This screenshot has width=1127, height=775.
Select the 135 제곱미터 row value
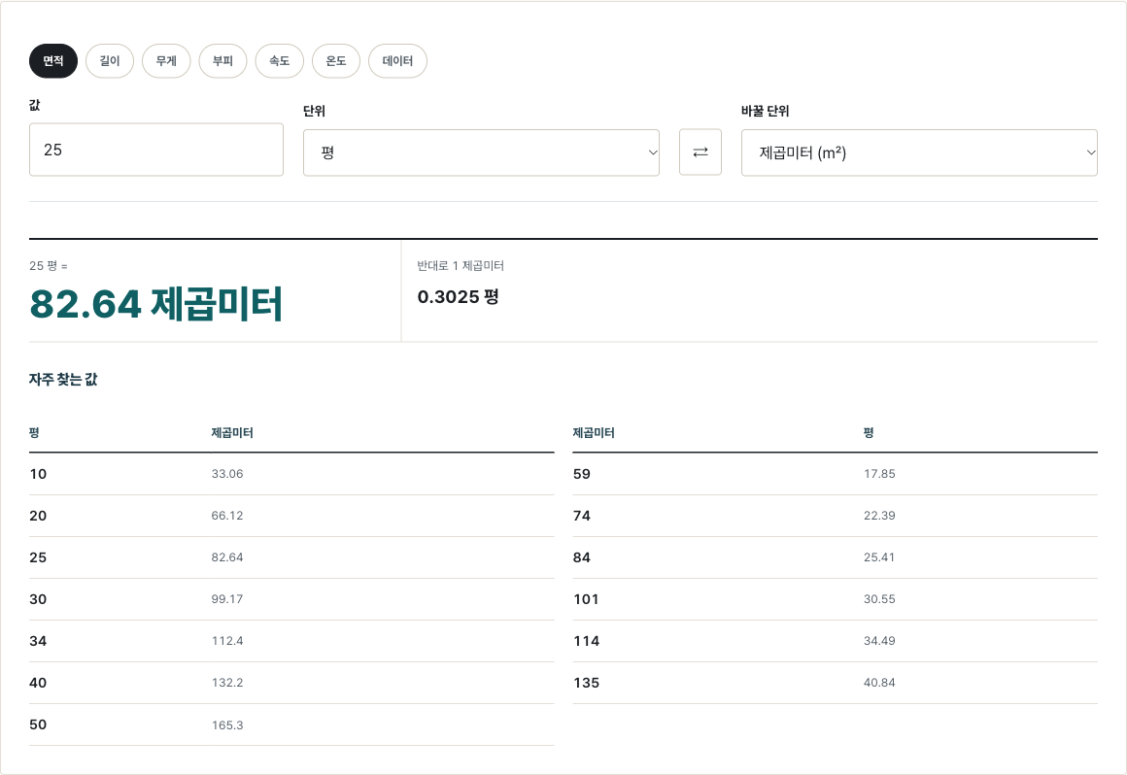tap(586, 683)
